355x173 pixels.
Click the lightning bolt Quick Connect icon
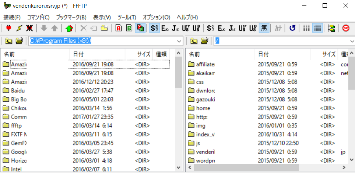click(x=19, y=28)
